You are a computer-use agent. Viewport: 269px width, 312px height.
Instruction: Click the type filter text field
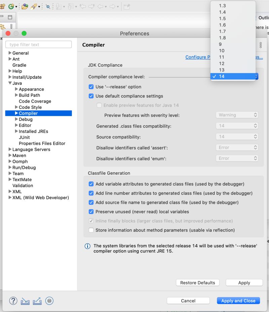[x=38, y=44]
